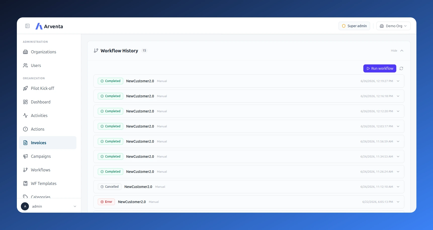Click the Dashboard grid icon
Screen dimensions: 433x230
tap(25, 102)
